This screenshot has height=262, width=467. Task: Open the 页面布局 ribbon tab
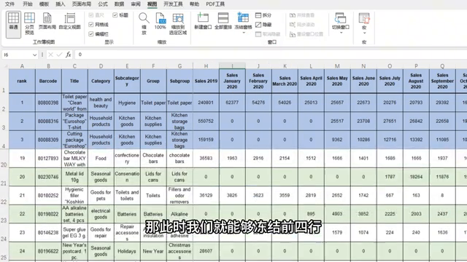tap(82, 4)
